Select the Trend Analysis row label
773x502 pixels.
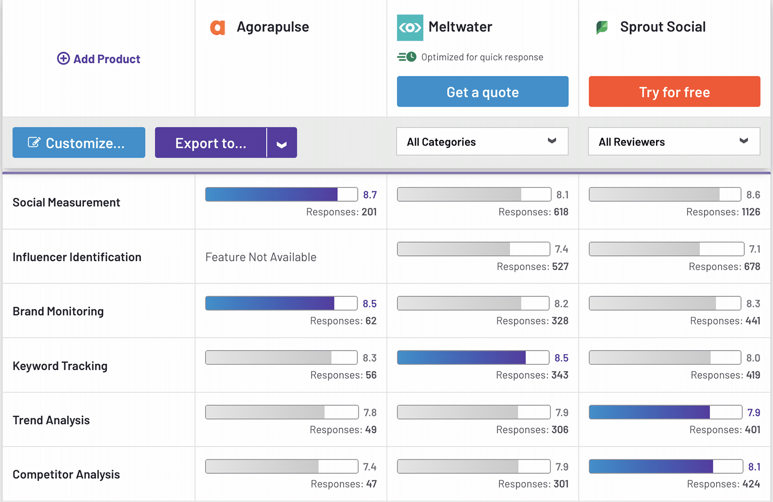pyautogui.click(x=51, y=420)
